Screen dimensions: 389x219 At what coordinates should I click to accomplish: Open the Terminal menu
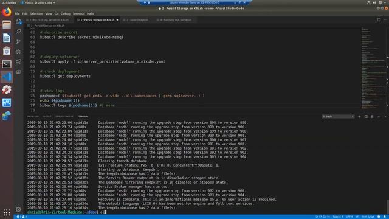[x=78, y=14]
